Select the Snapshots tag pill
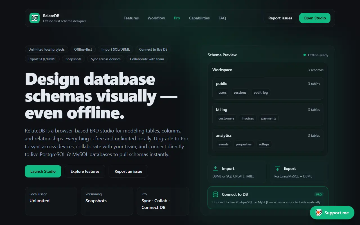This screenshot has height=225, width=360. 73,59
